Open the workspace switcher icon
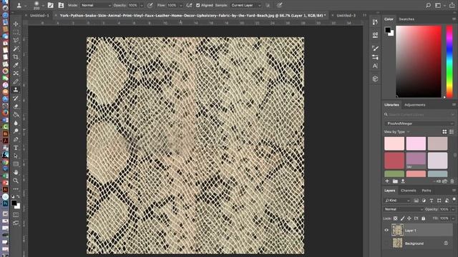458x257 pixels. pos(438,5)
